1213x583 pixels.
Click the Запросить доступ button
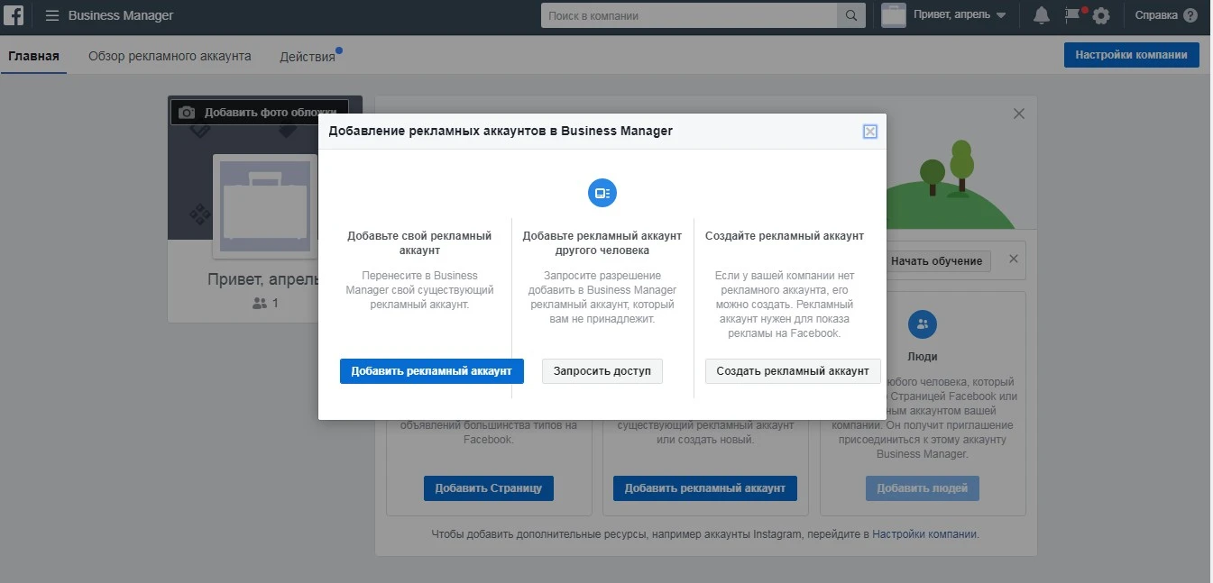click(602, 370)
